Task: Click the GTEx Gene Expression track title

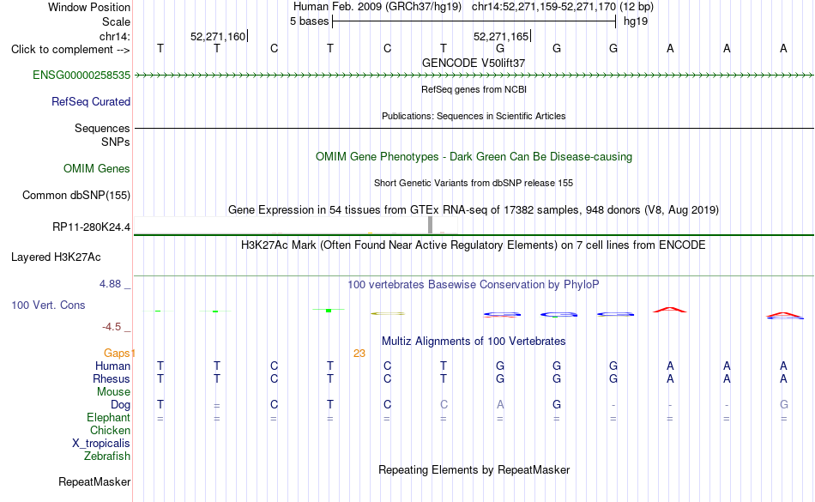Action: point(474,210)
